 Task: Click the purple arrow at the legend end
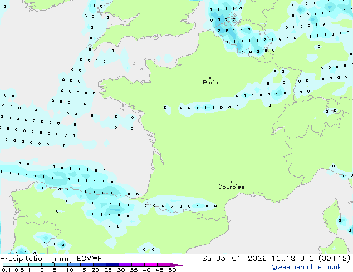pos(176,265)
